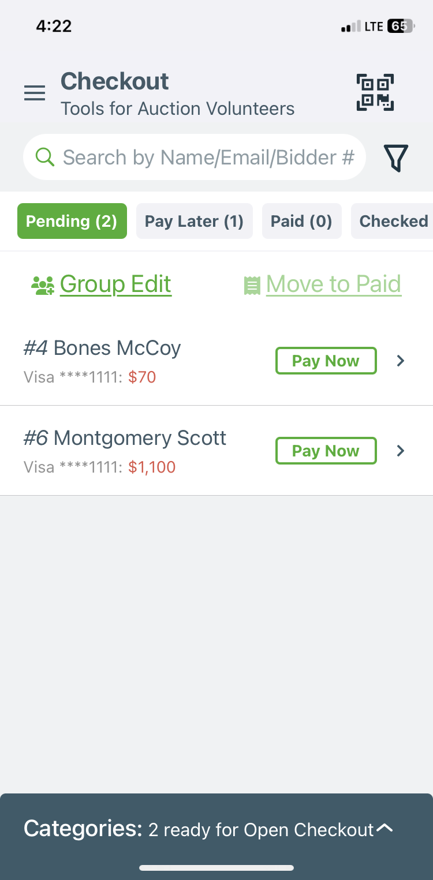Switch to Pay Later (1) tab
This screenshot has height=880, width=433.
[195, 221]
